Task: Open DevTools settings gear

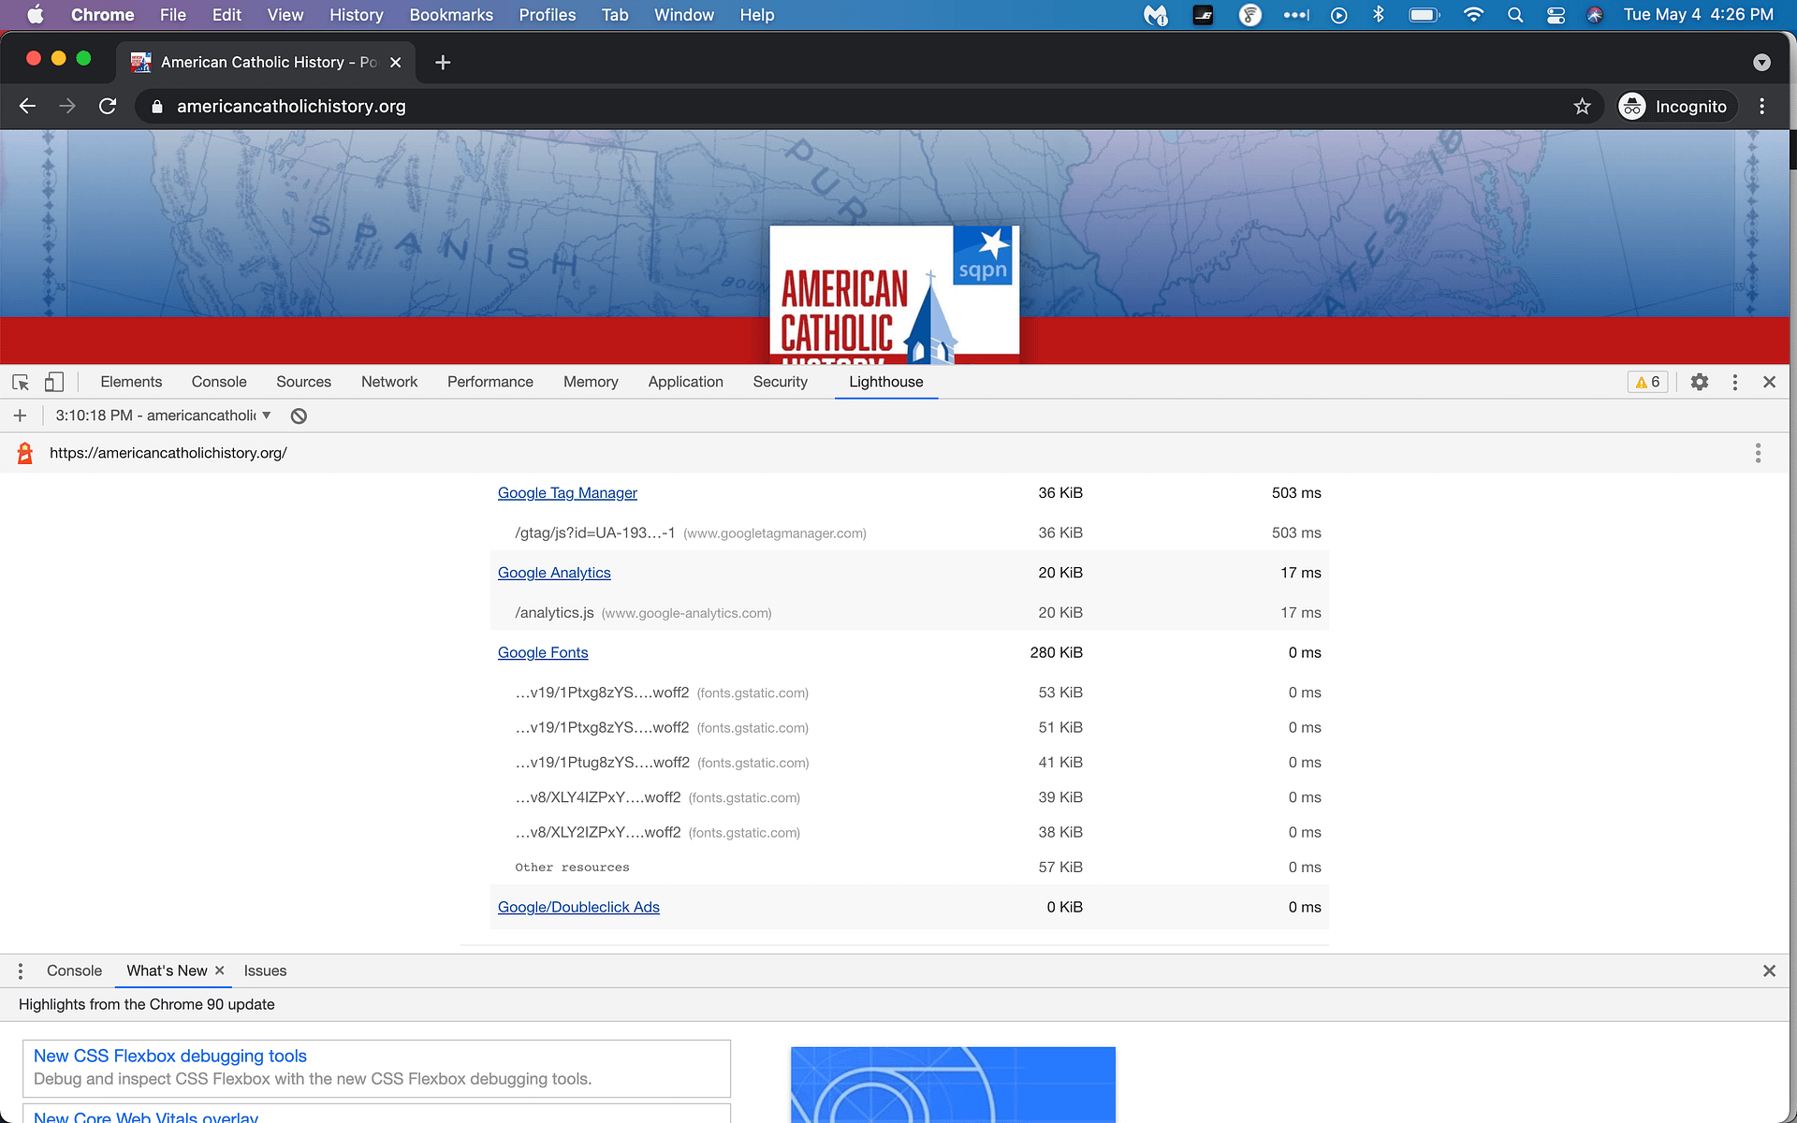Action: (1700, 382)
